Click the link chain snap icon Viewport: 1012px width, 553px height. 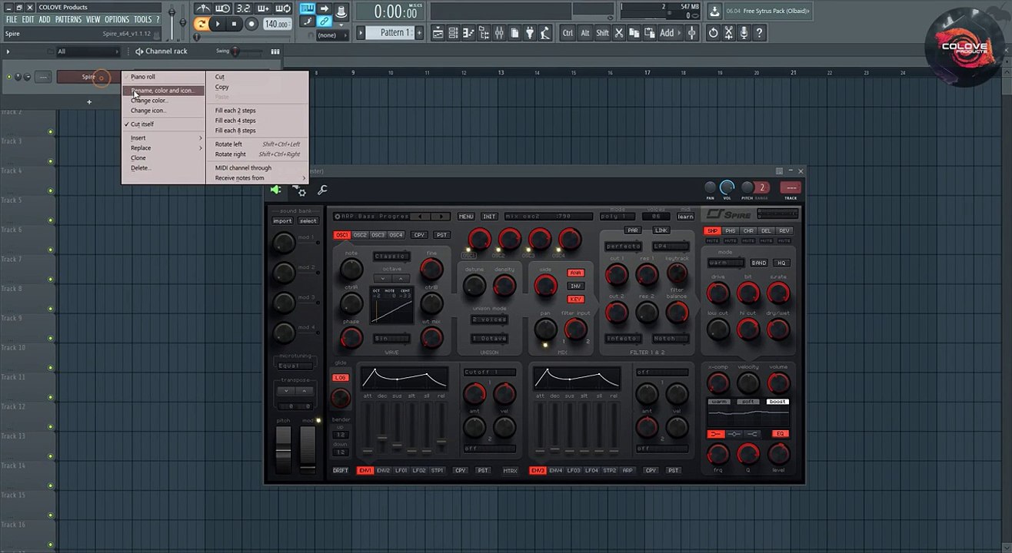(x=324, y=21)
